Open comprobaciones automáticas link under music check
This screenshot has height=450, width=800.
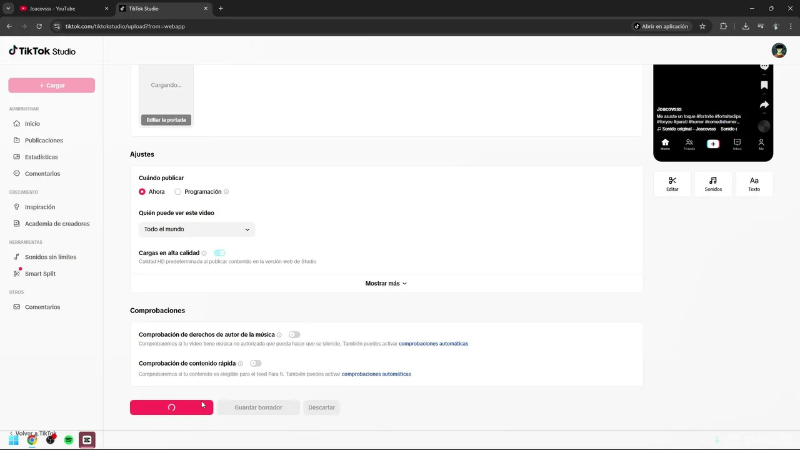(x=433, y=344)
